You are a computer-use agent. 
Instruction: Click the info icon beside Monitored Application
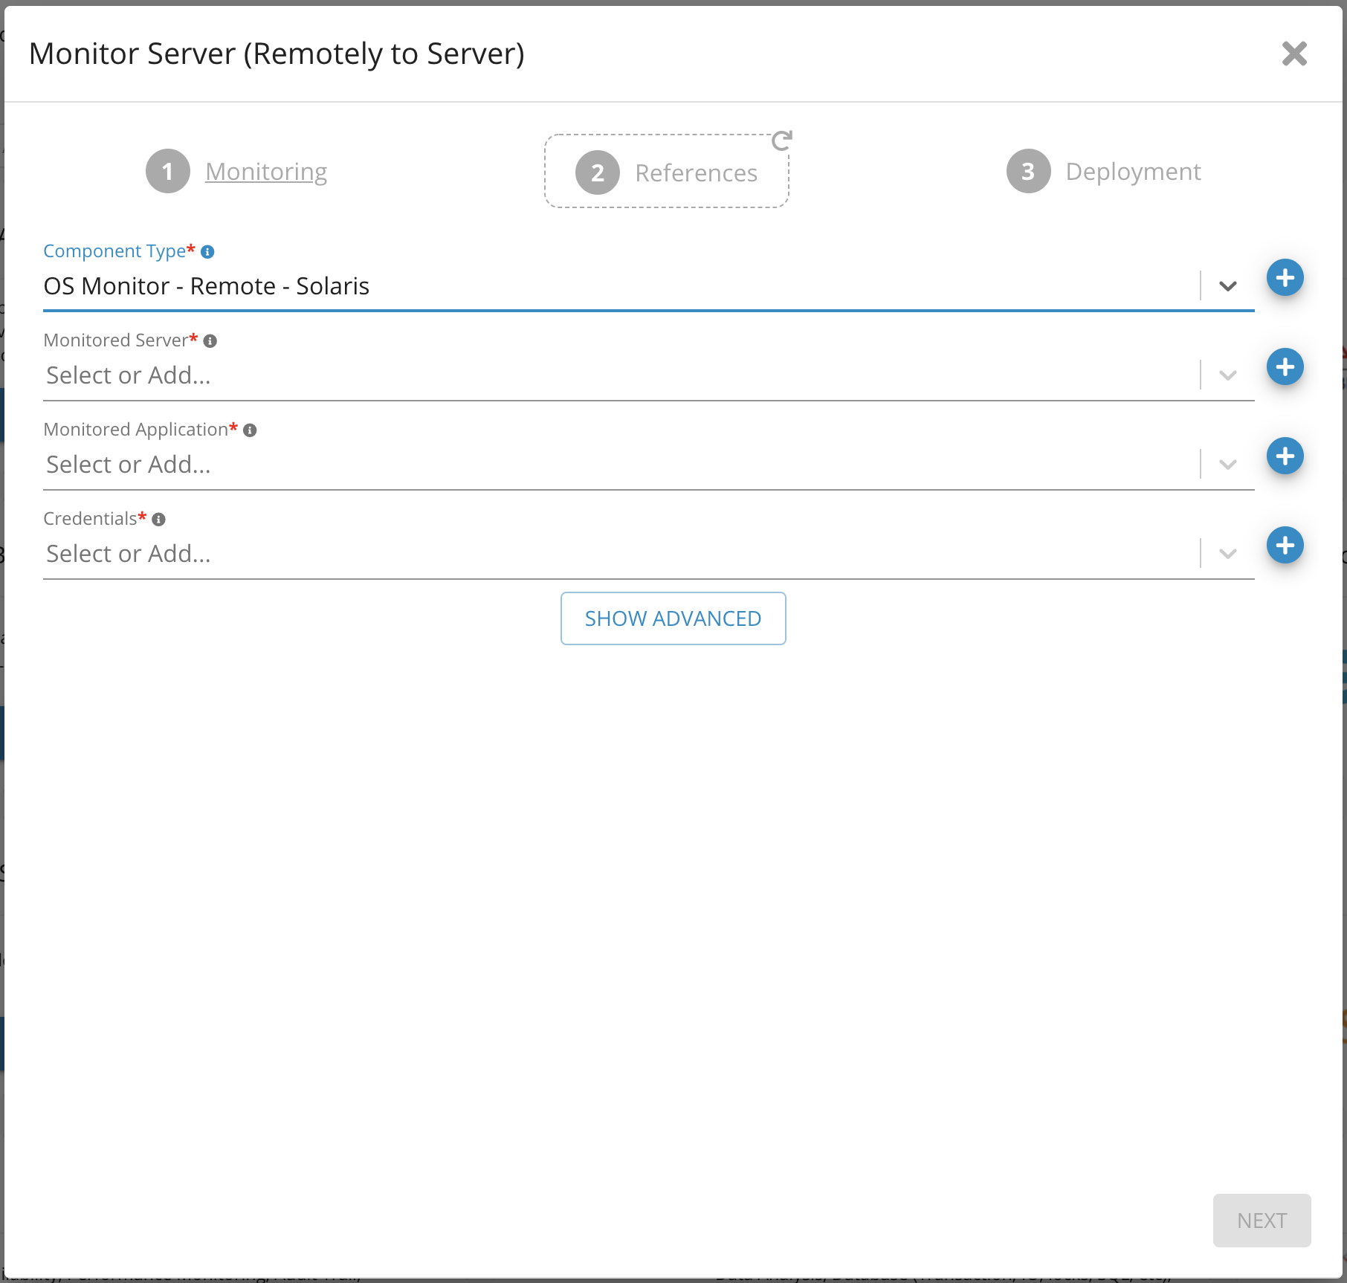251,429
